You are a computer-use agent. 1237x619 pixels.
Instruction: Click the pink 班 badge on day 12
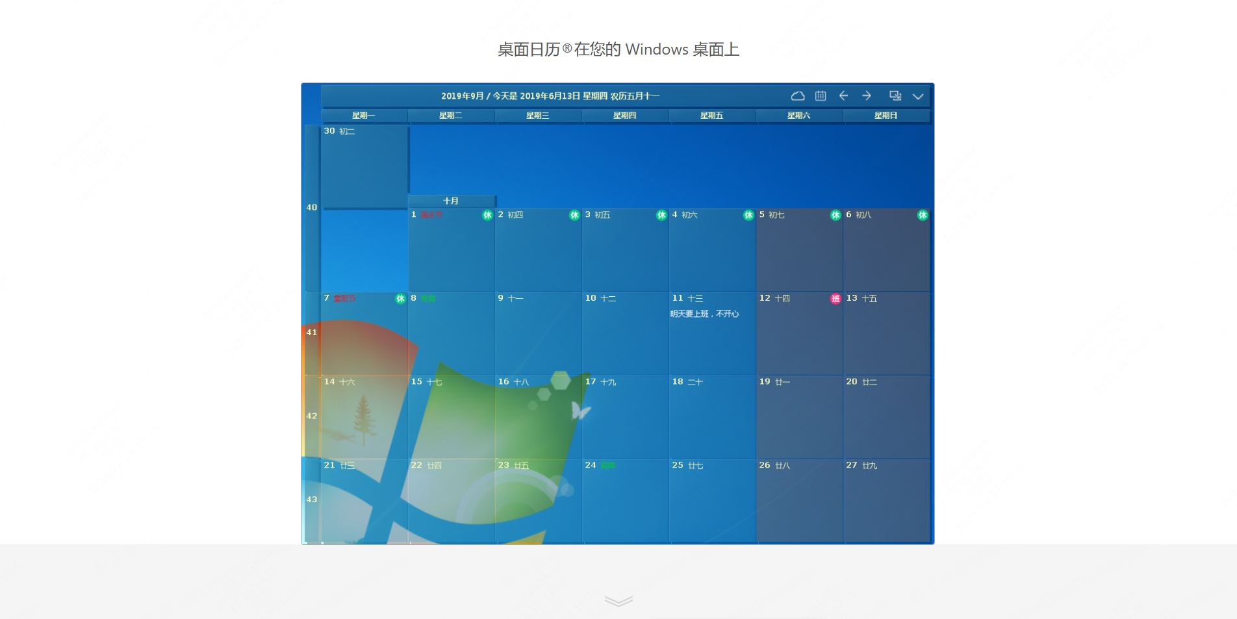(x=835, y=299)
